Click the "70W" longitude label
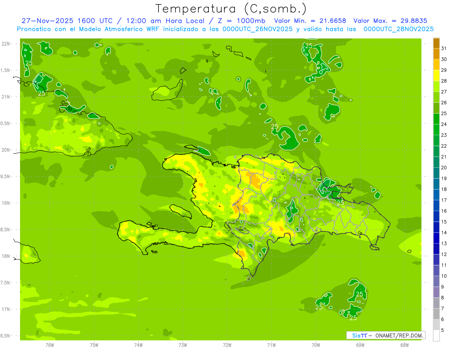 pyautogui.click(x=316, y=345)
